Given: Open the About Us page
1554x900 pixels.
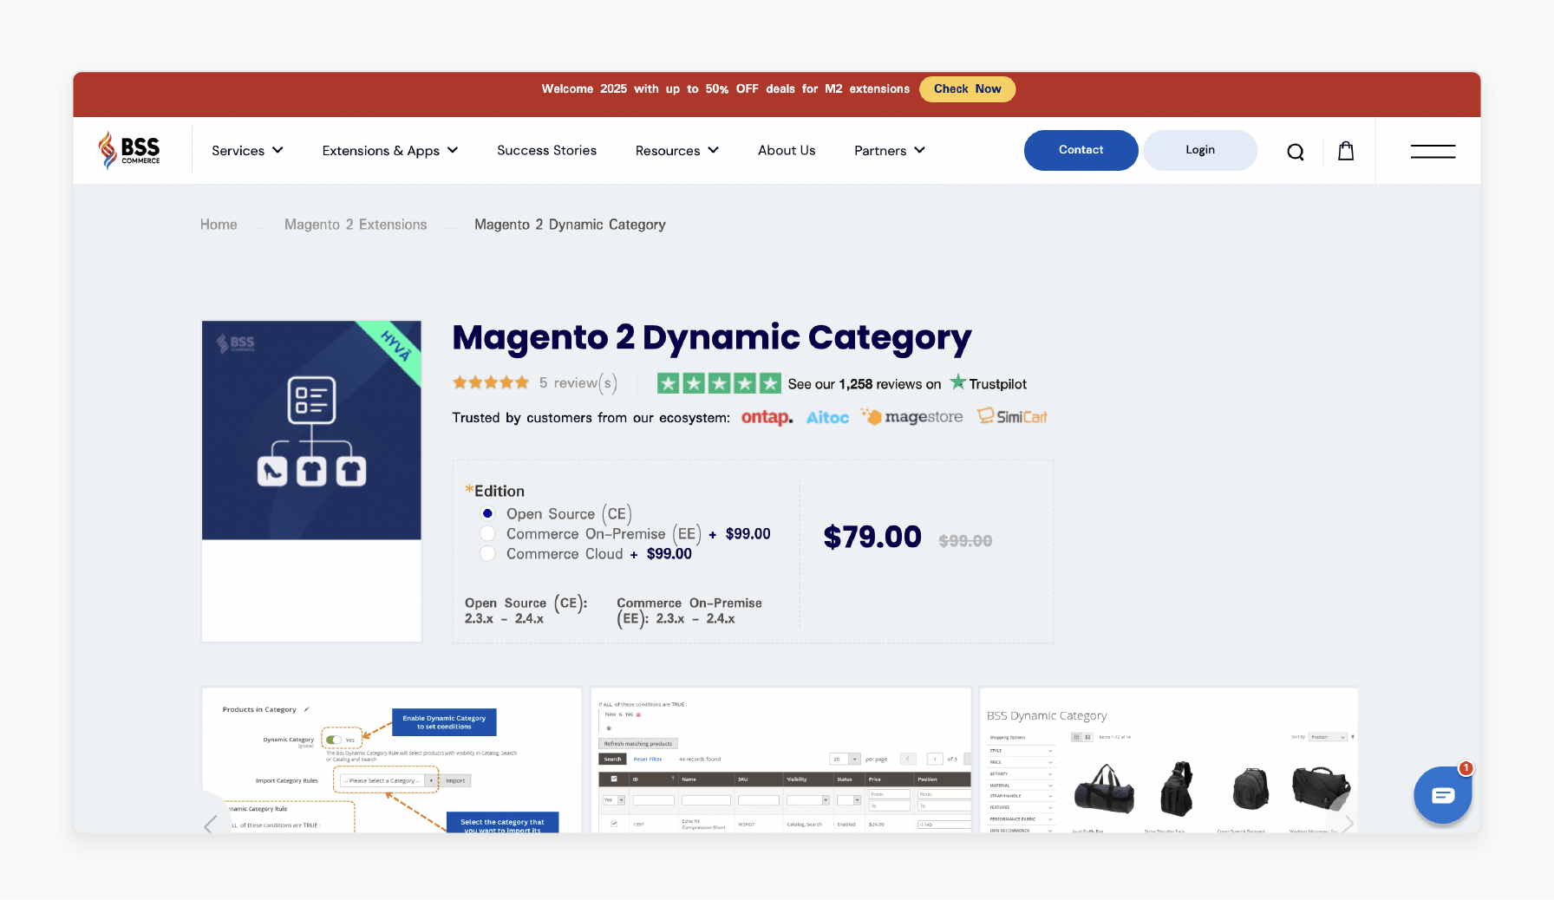Looking at the screenshot, I should 786,150.
